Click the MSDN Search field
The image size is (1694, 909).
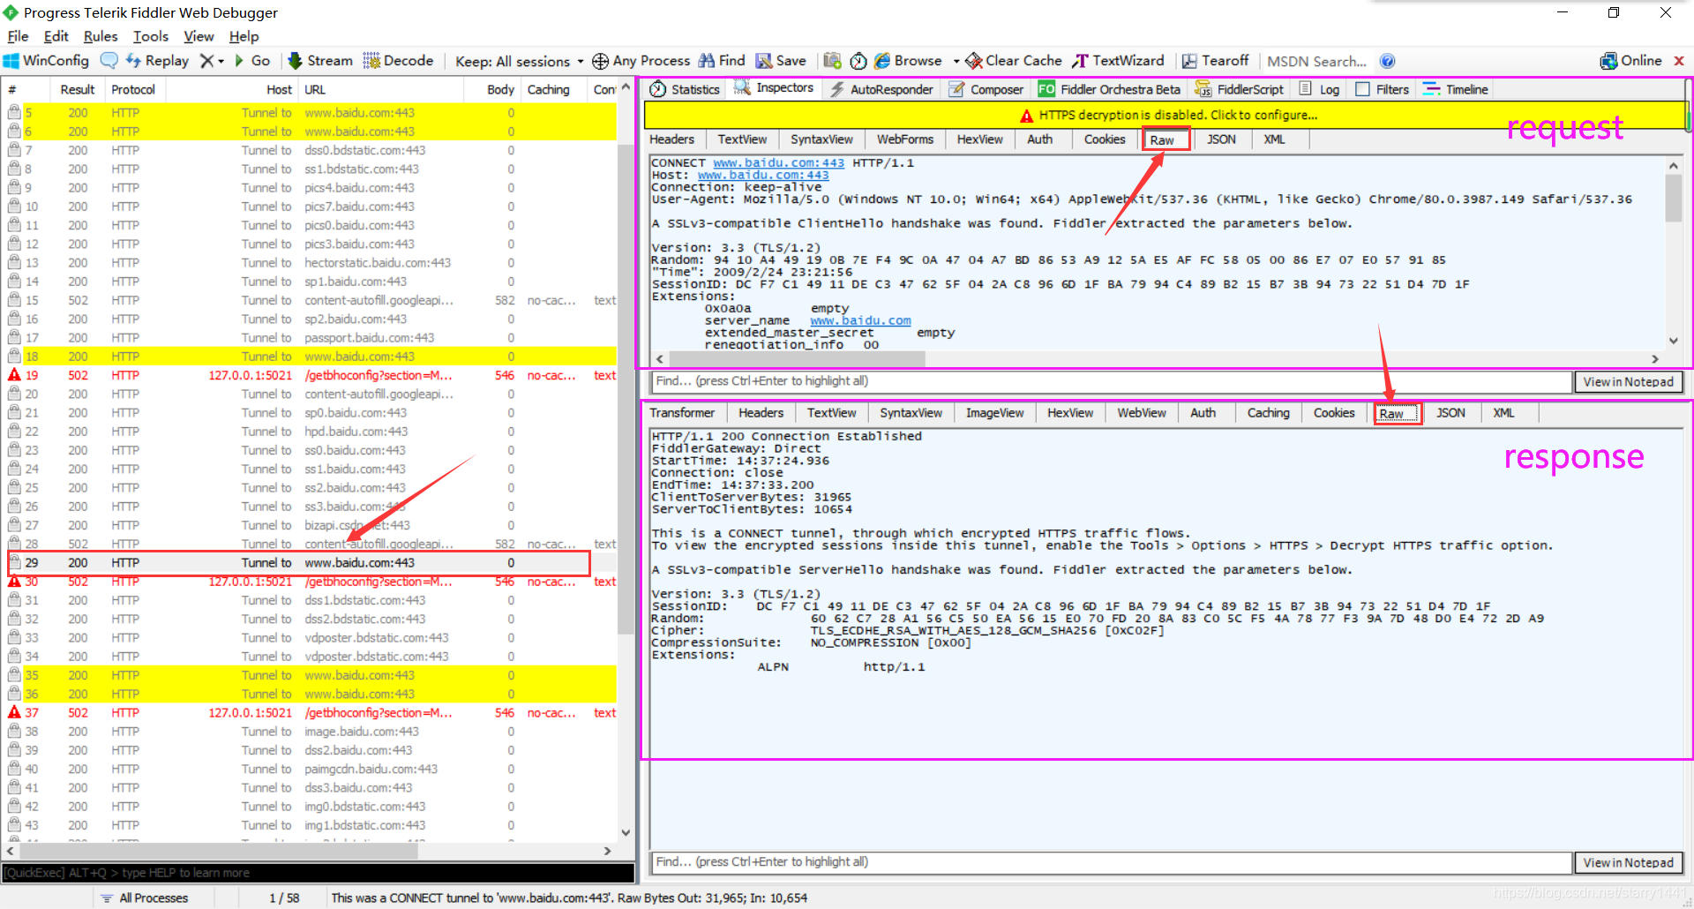[x=1316, y=61]
